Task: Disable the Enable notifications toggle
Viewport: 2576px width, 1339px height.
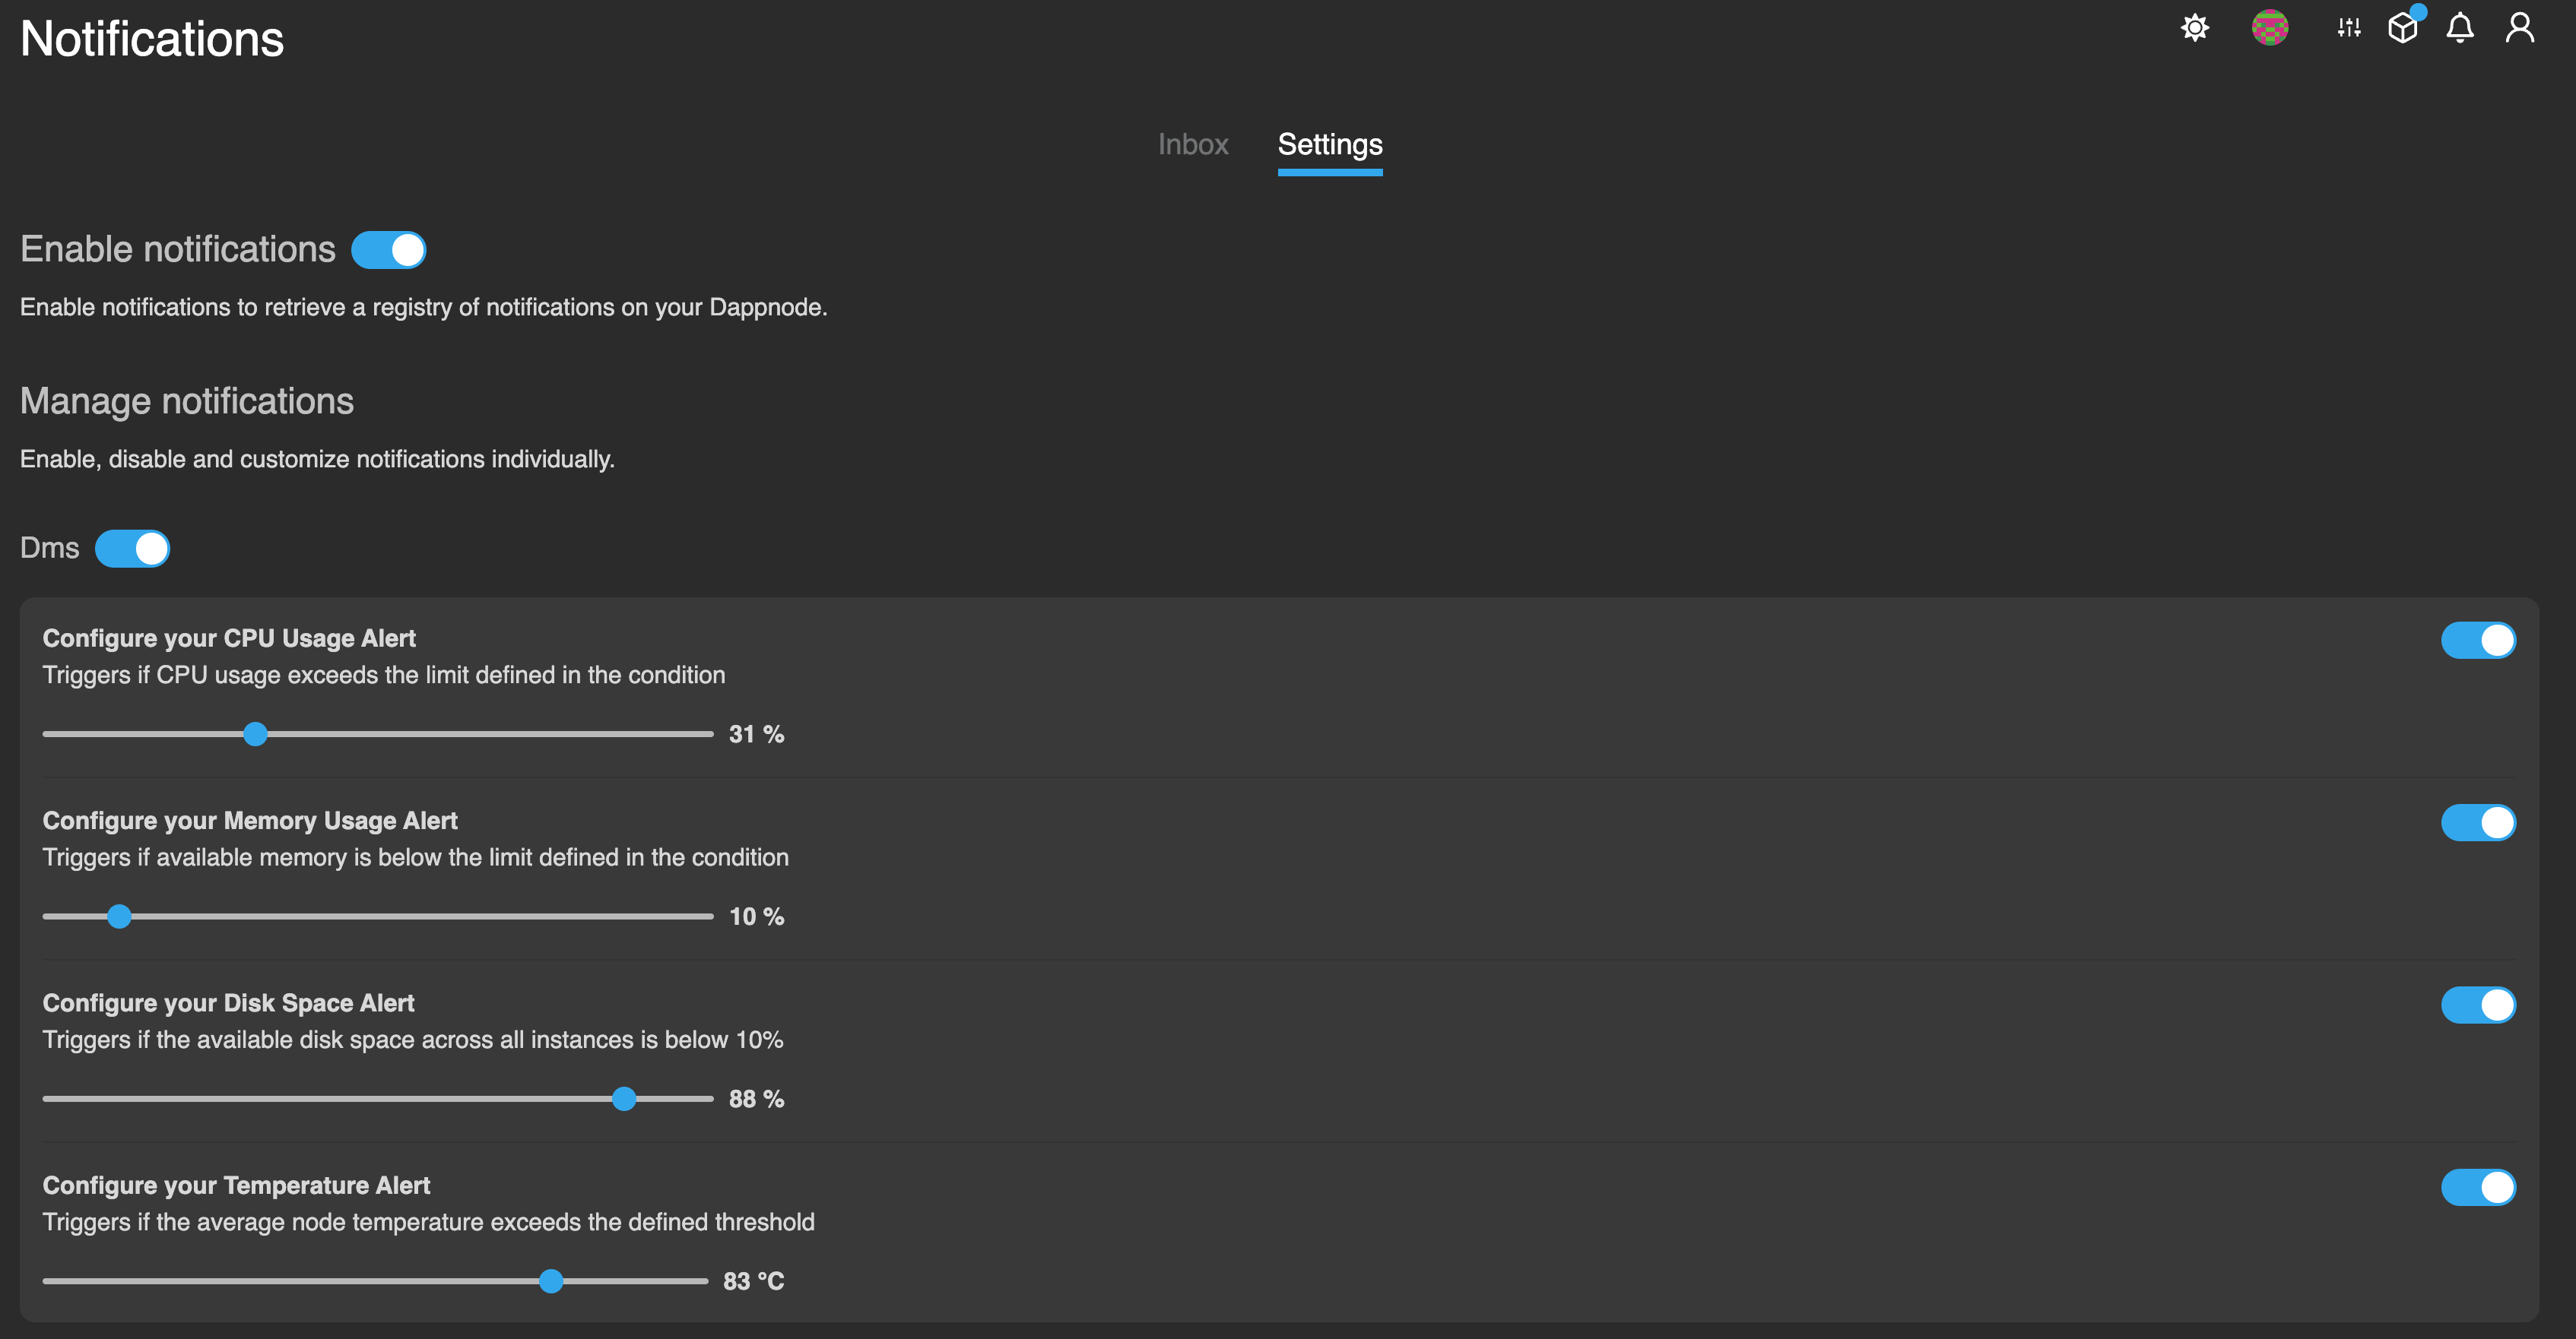Action: 389,250
